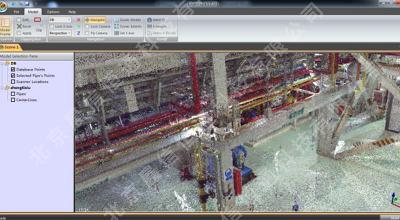Screen dimensions: 400x220
Task: Enable the Fly Camera checkbox
Action: tap(87, 33)
